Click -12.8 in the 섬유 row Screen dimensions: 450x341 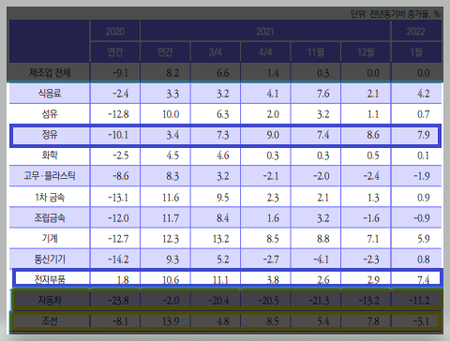[118, 114]
